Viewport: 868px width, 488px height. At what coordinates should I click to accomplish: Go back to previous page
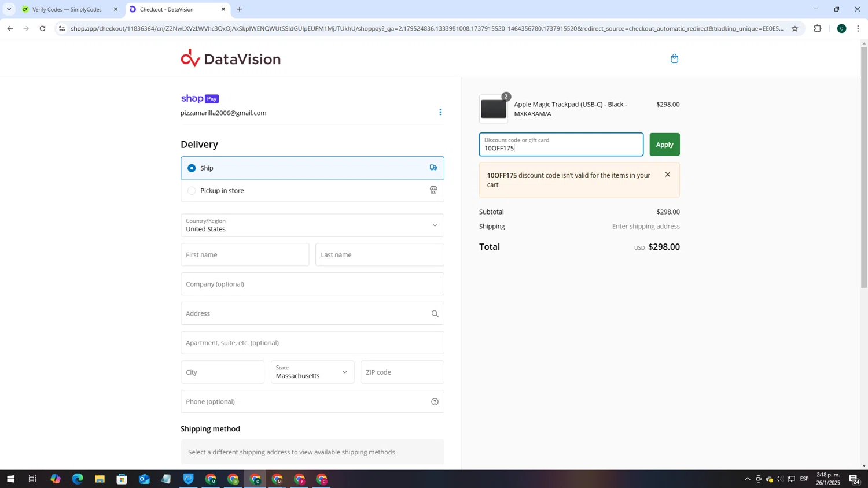[10, 28]
